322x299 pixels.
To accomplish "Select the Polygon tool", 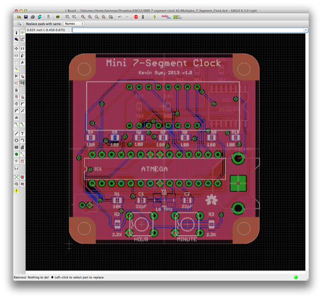I will [x=22, y=147].
